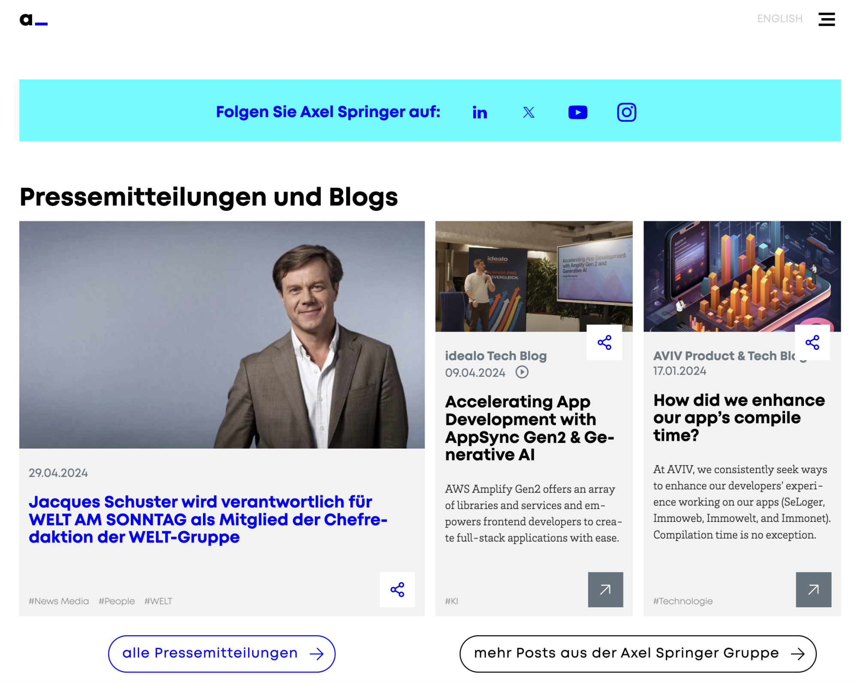Open Axel Springer YouTube channel
The height and width of the screenshot is (684, 858).
pos(577,112)
